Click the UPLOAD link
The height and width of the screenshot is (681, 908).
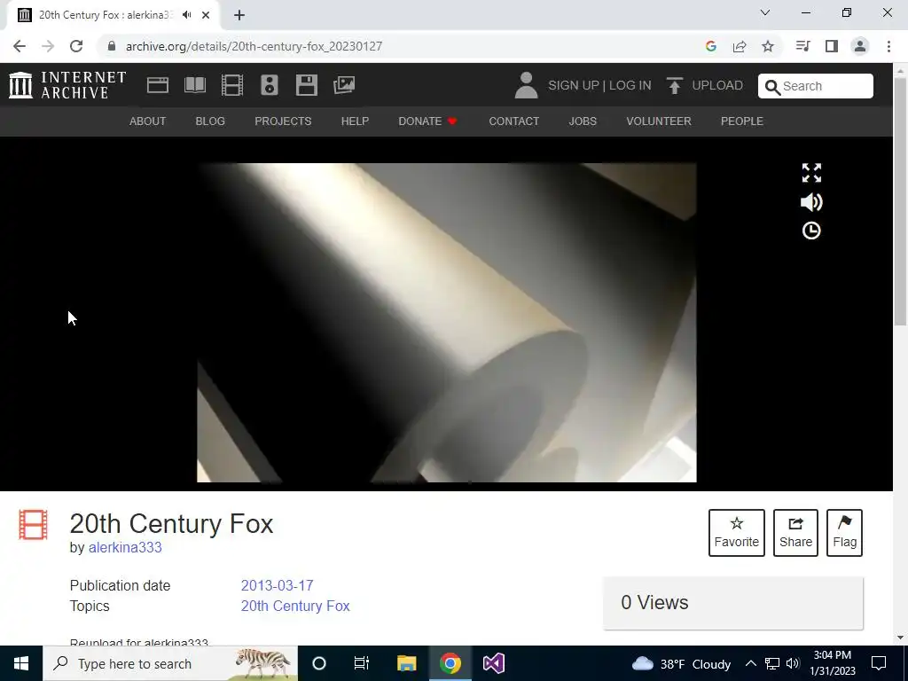coord(716,85)
